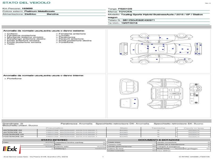Click the 'Libretto circolazione' row
213x159 pixels.
[183, 142]
